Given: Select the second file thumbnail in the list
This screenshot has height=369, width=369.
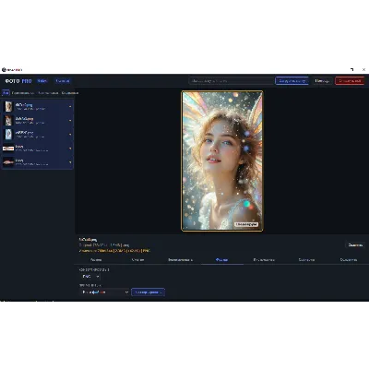Looking at the screenshot, I should (x=8, y=121).
